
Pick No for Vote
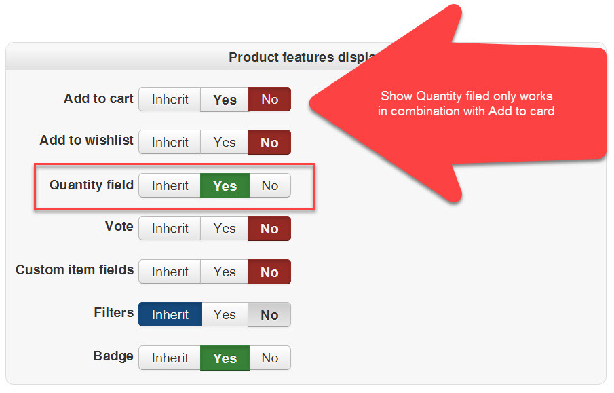[x=269, y=229]
